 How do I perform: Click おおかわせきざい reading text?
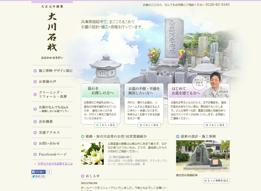point(52,58)
